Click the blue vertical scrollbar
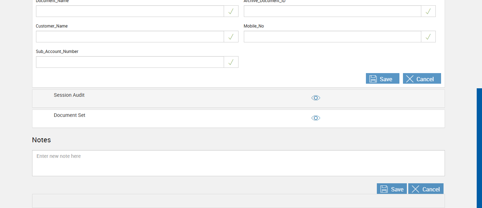Image resolution: width=482 pixels, height=208 pixels. coord(479,148)
